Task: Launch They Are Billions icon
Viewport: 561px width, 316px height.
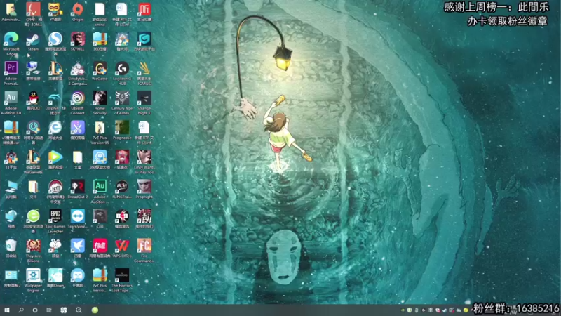Action: click(x=33, y=246)
